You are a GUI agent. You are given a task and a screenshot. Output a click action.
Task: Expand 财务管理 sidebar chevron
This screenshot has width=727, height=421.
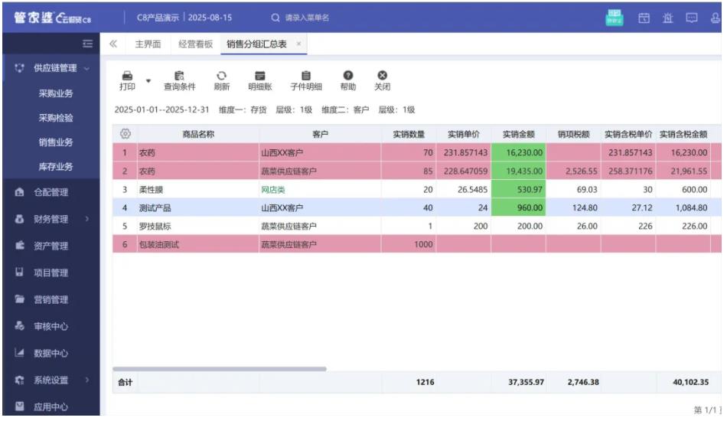(x=87, y=219)
